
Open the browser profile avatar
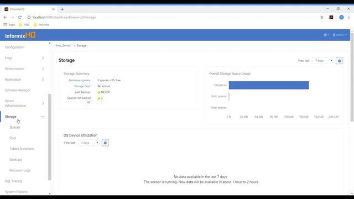pyautogui.click(x=341, y=17)
